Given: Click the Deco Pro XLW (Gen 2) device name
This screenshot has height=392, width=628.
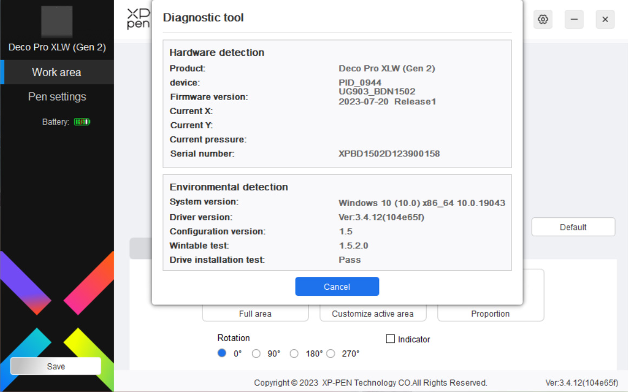Looking at the screenshot, I should coord(57,48).
